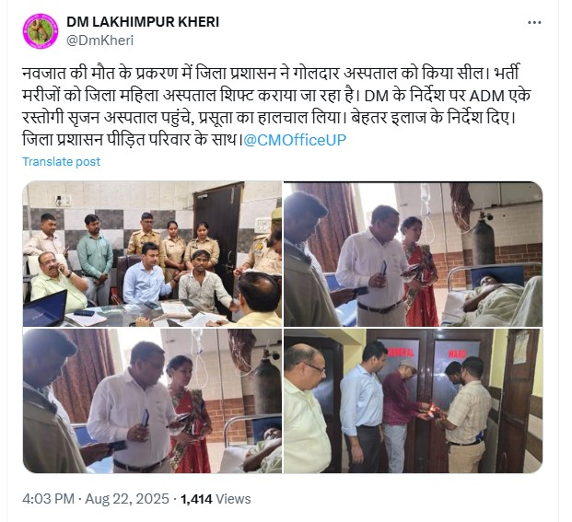Screen dimensions: 572x522
Task: Click the 1,414 view count number
Action: [x=196, y=499]
